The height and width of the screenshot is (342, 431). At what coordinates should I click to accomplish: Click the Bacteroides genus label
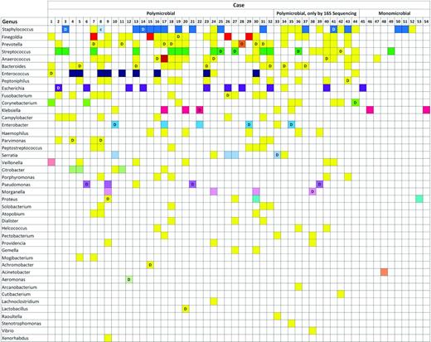[x=13, y=66]
